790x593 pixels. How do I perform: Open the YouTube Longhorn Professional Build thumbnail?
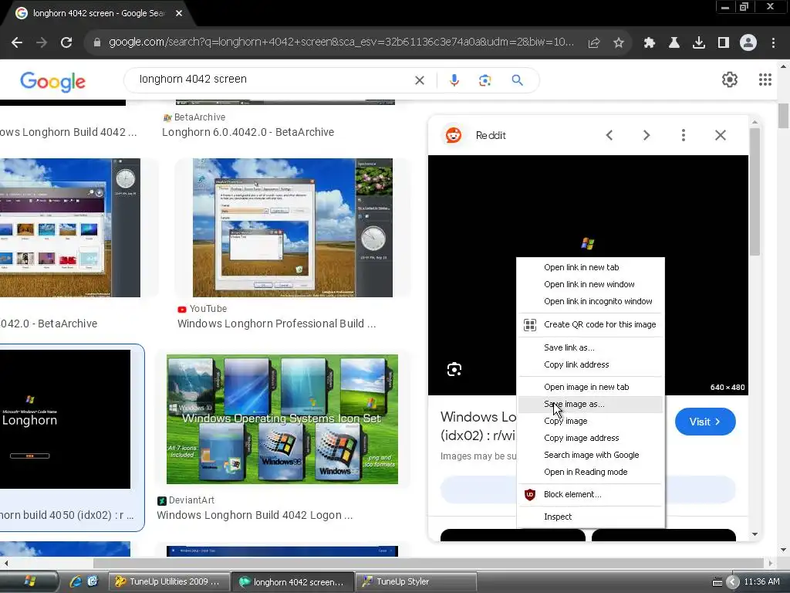292,228
